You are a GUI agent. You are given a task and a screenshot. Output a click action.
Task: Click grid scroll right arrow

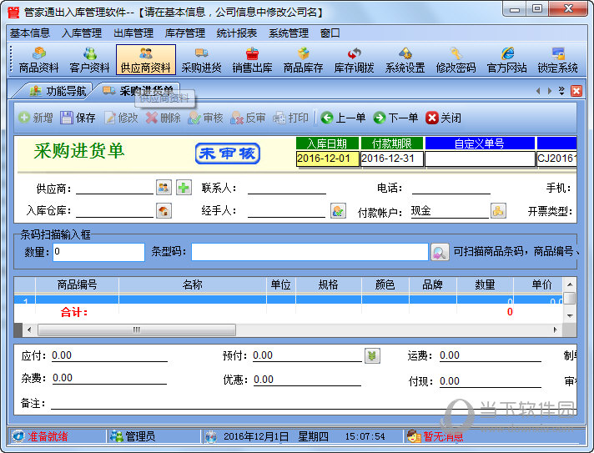[x=556, y=330]
